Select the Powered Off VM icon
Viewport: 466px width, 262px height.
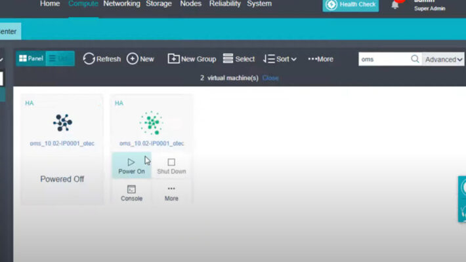point(62,122)
